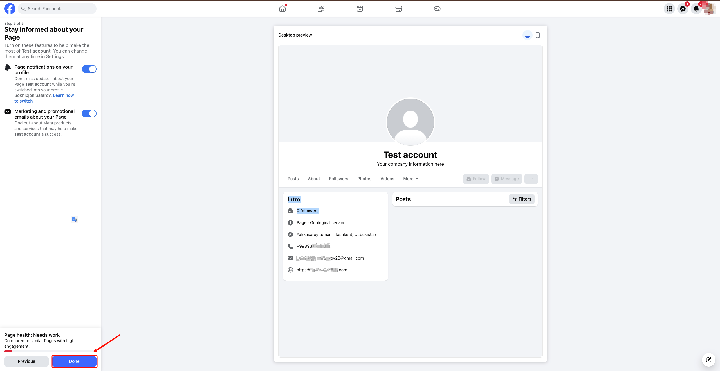
Task: Click the Search Facebook field
Action: coord(57,9)
